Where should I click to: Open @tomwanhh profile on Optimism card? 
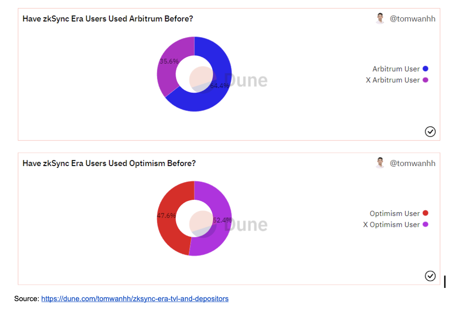coord(412,163)
